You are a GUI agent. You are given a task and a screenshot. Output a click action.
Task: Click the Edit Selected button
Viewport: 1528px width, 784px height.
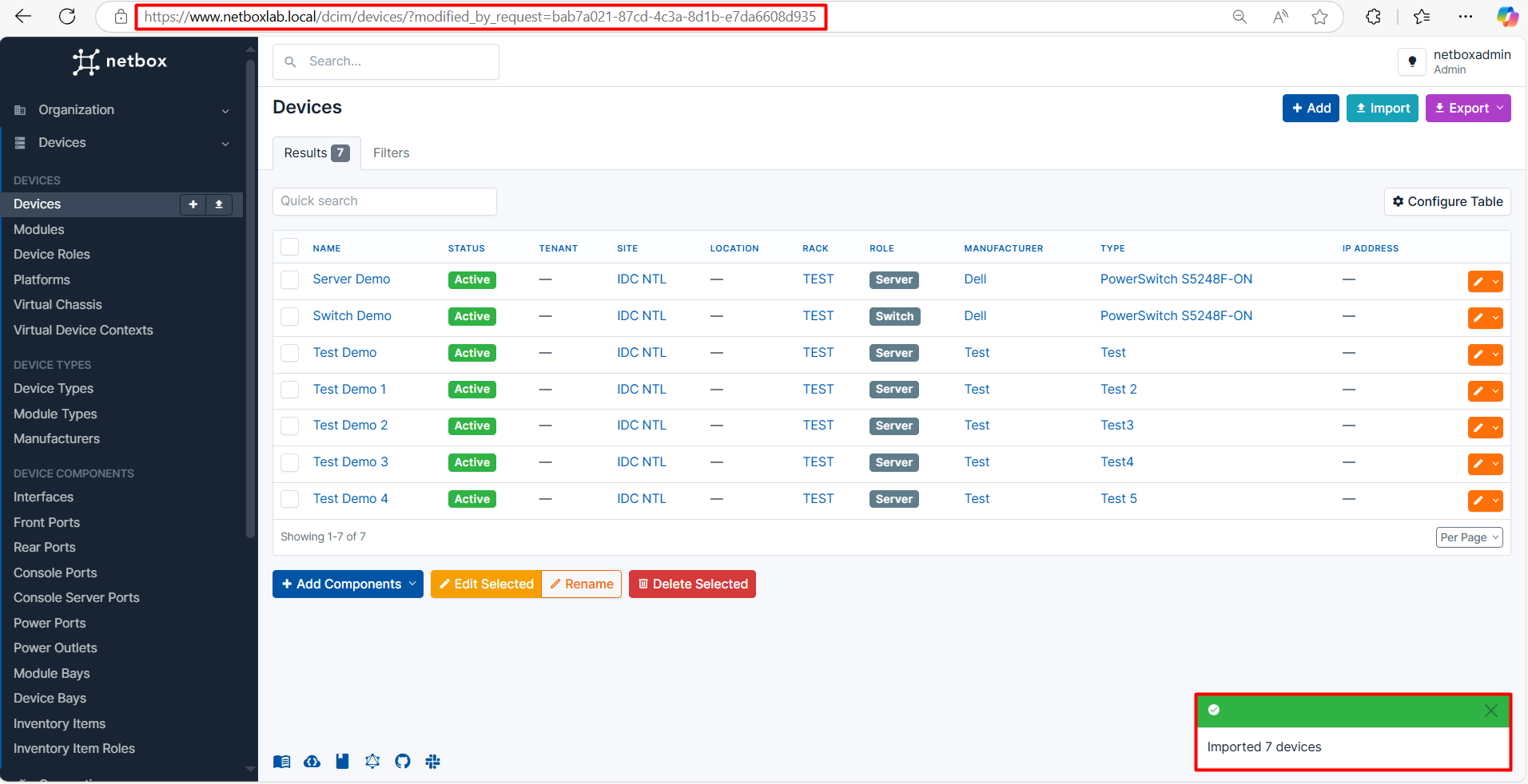point(486,584)
